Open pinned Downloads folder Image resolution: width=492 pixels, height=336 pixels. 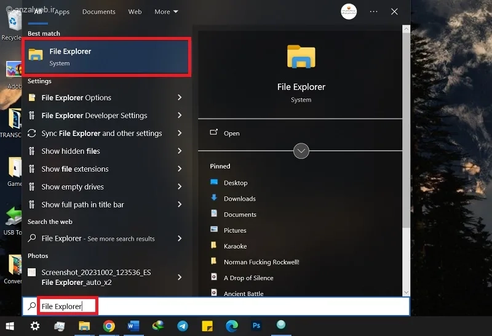tap(240, 199)
